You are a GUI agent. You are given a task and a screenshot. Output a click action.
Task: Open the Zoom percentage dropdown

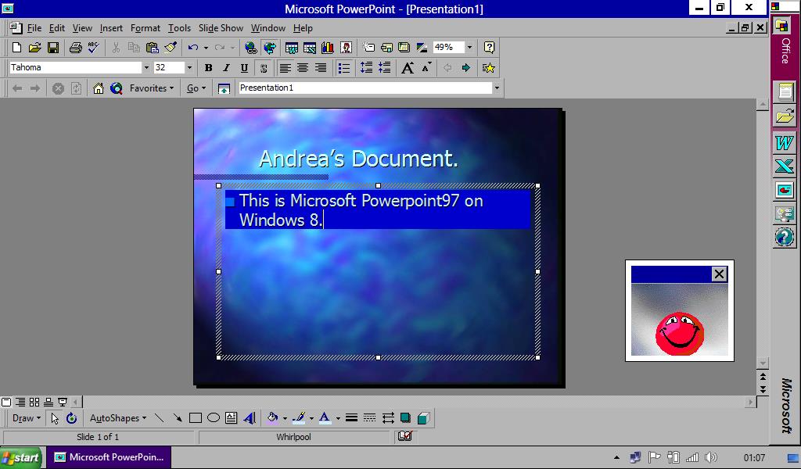coord(470,47)
